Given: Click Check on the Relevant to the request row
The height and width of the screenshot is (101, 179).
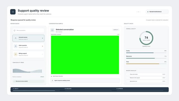Looking at the screenshot, I should coord(164,78).
